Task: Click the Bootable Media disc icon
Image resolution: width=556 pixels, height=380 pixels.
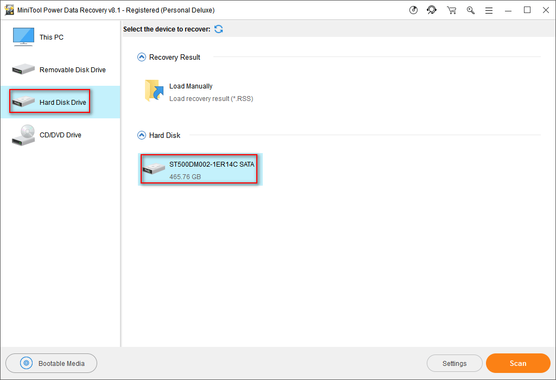Action: [x=26, y=363]
